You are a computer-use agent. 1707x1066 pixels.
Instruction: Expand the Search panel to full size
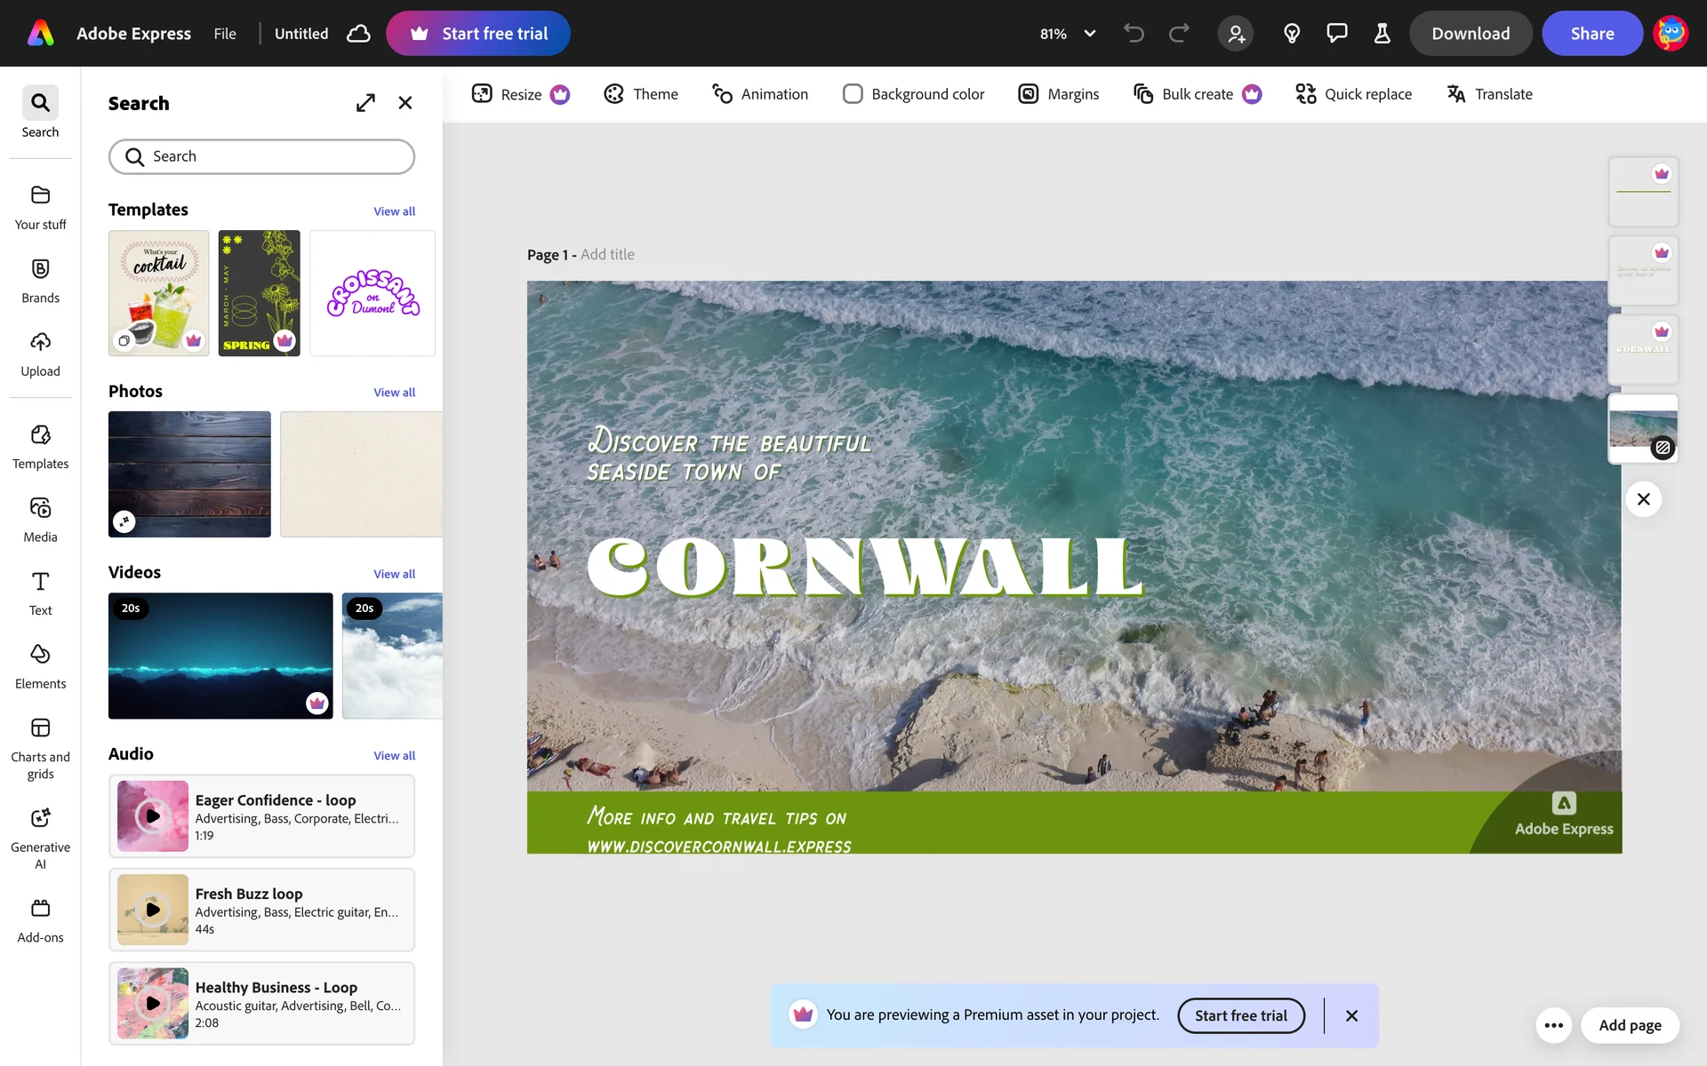point(365,103)
